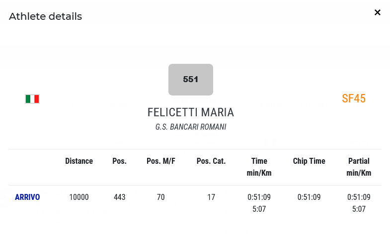Screen dimensions: 390x236
Task: Click overall position value 443
Action: click(x=119, y=197)
